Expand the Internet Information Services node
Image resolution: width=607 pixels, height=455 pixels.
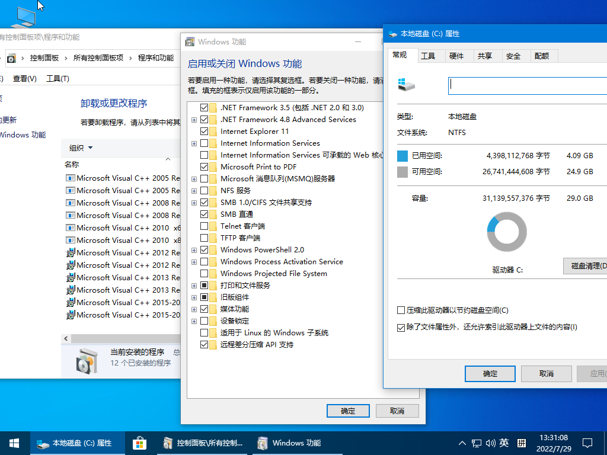[193, 143]
